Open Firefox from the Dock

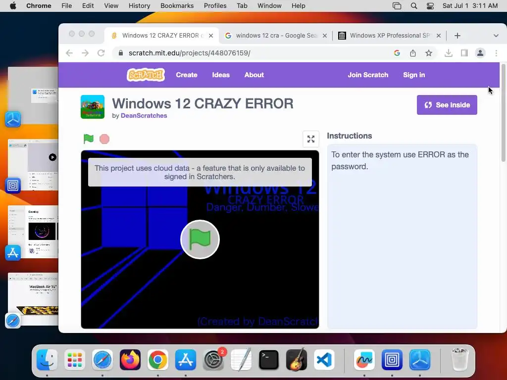(130, 360)
